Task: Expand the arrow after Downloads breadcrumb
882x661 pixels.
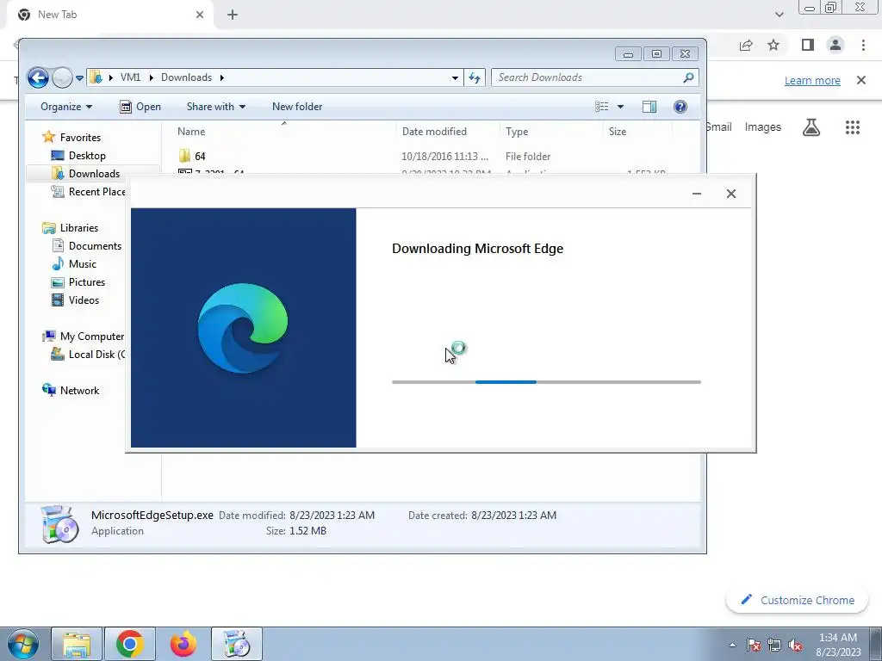Action: pyautogui.click(x=221, y=77)
